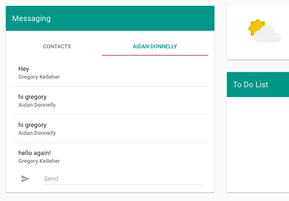Click the send arrow icon
The width and height of the screenshot is (289, 201).
point(25,179)
